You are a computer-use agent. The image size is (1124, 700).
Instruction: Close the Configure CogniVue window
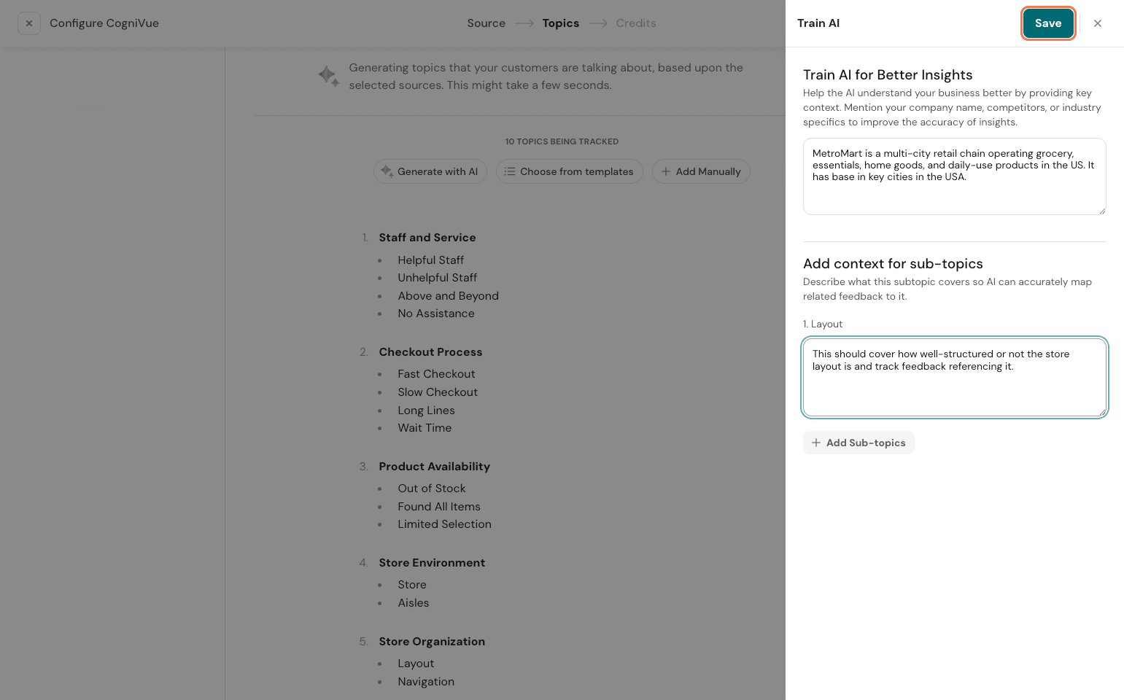coord(29,23)
